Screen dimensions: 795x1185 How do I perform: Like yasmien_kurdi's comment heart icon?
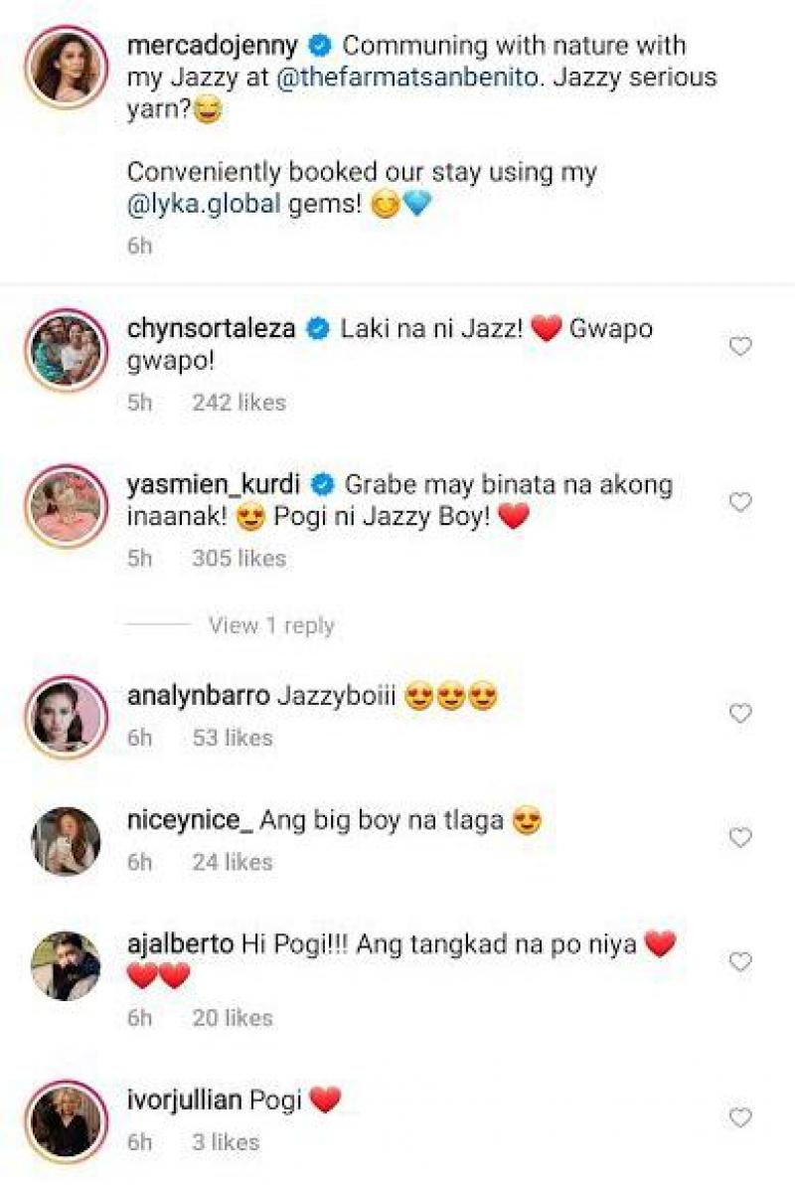pos(740,502)
